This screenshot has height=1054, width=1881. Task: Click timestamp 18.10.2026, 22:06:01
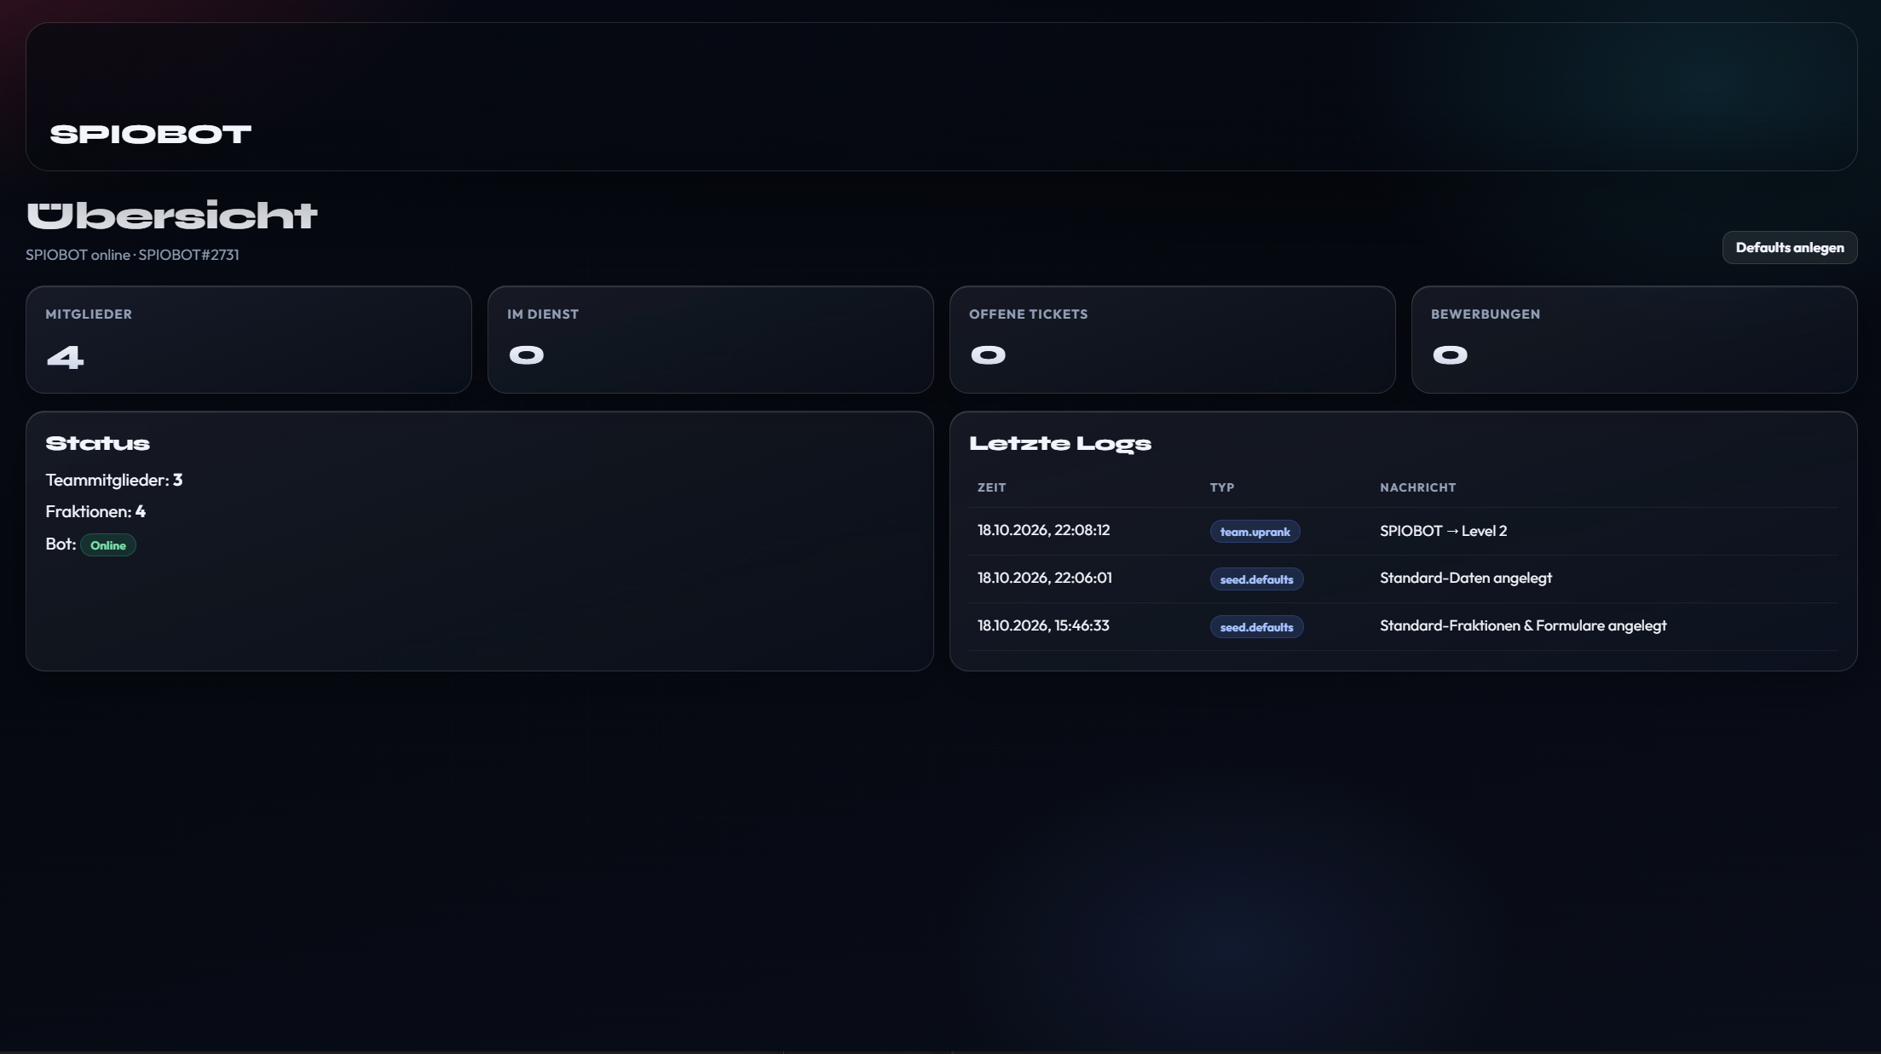(1044, 578)
